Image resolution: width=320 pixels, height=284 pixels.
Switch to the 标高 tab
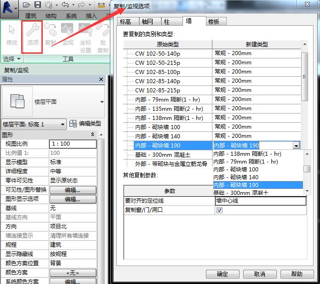pos(128,22)
